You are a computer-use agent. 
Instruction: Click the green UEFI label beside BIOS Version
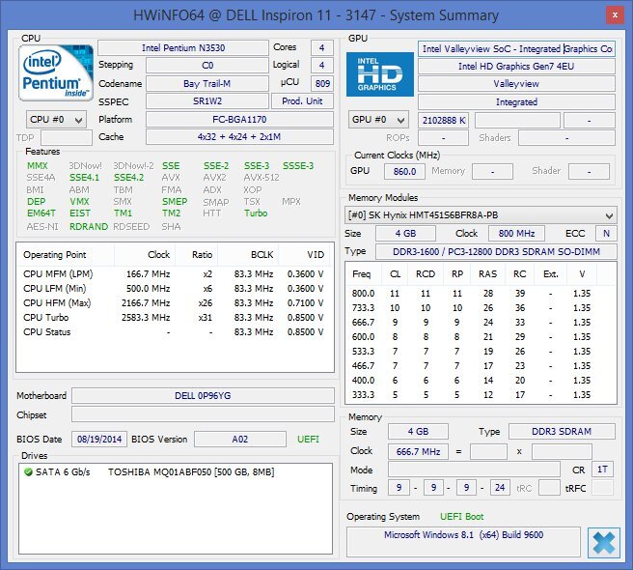pyautogui.click(x=308, y=440)
